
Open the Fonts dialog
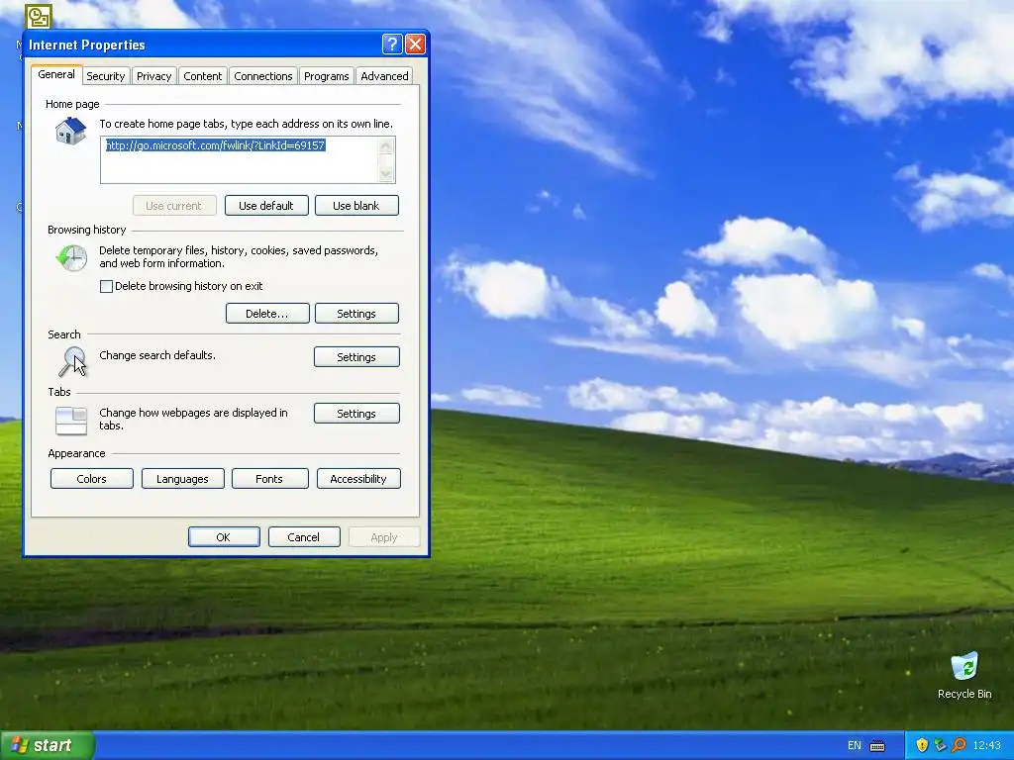click(269, 479)
